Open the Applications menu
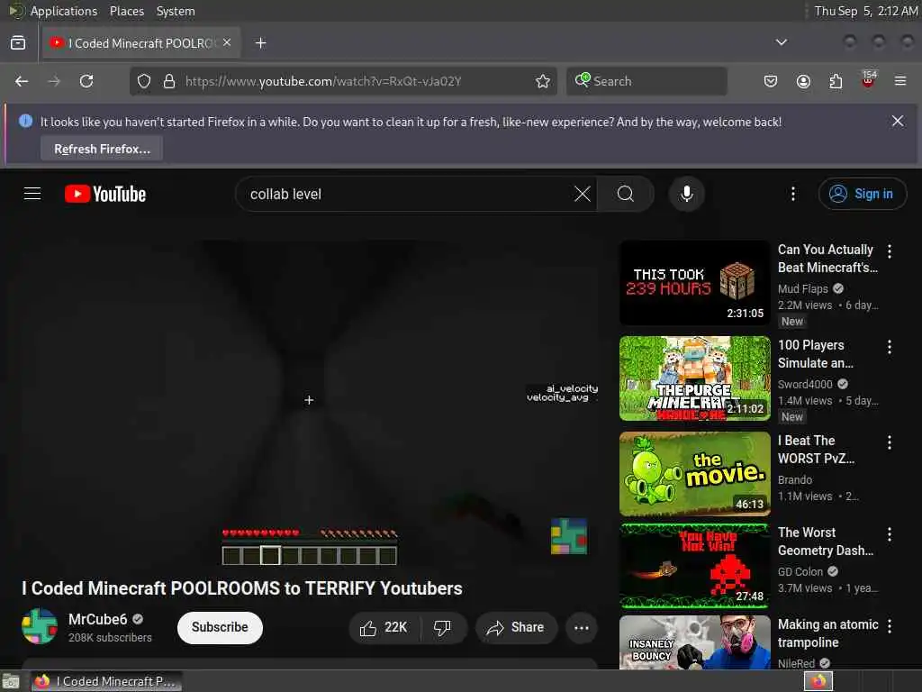922x692 pixels. click(64, 11)
